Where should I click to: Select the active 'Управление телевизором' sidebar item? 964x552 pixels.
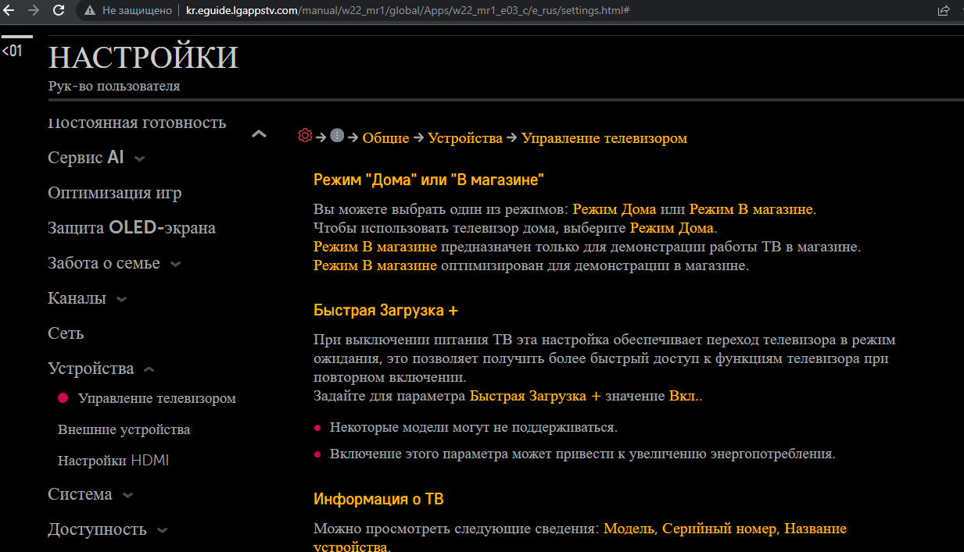click(156, 398)
